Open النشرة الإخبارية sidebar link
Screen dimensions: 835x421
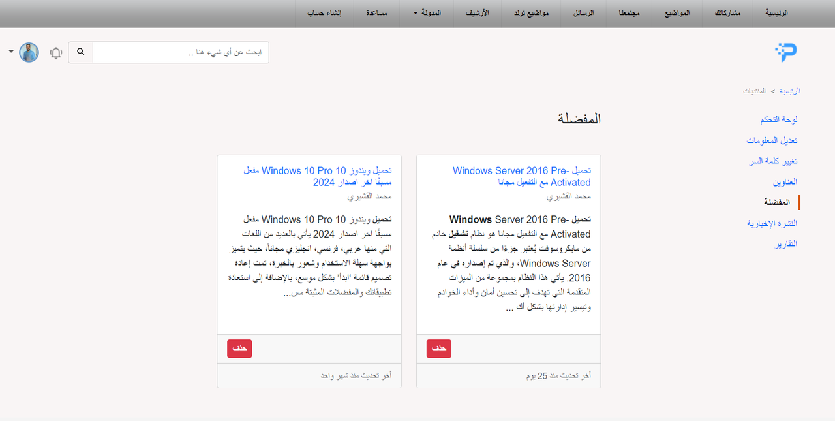click(772, 223)
